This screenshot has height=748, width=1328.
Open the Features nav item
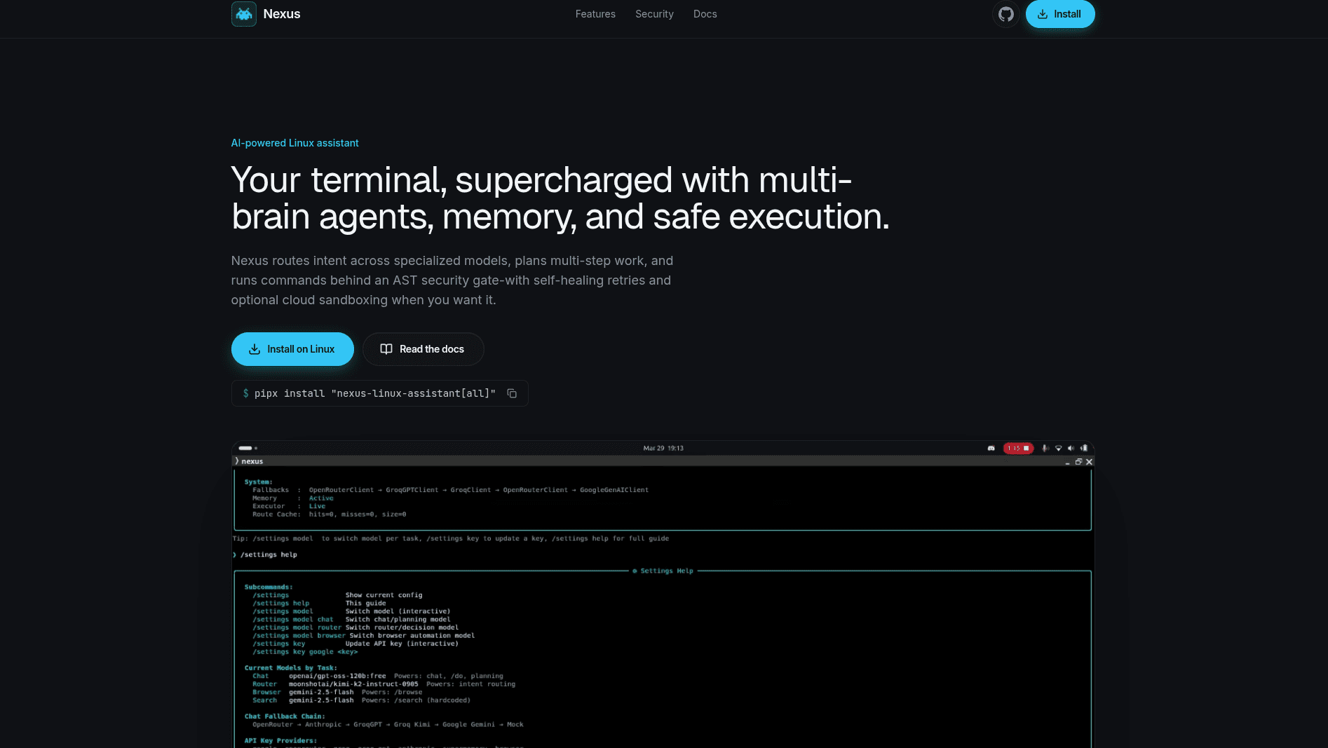[x=595, y=14]
